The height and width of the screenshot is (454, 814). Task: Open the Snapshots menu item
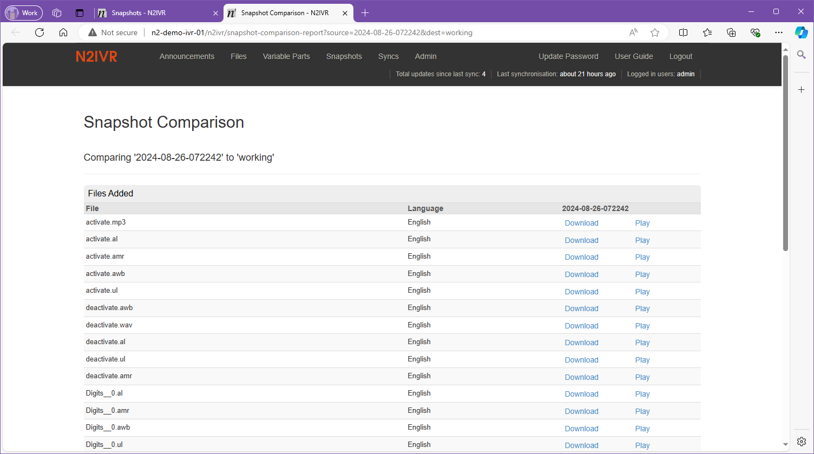coord(344,56)
